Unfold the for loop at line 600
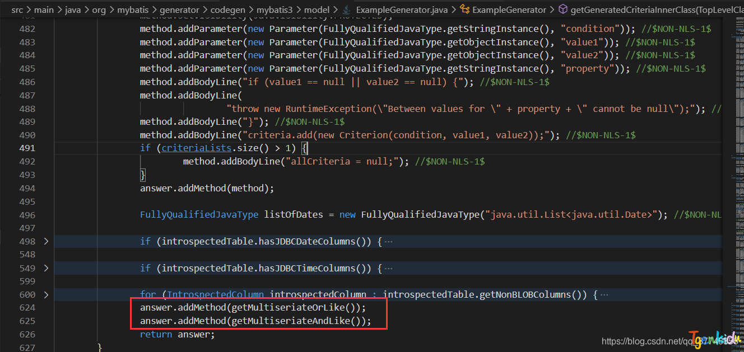Viewport: 744px width, 352px height. point(46,294)
